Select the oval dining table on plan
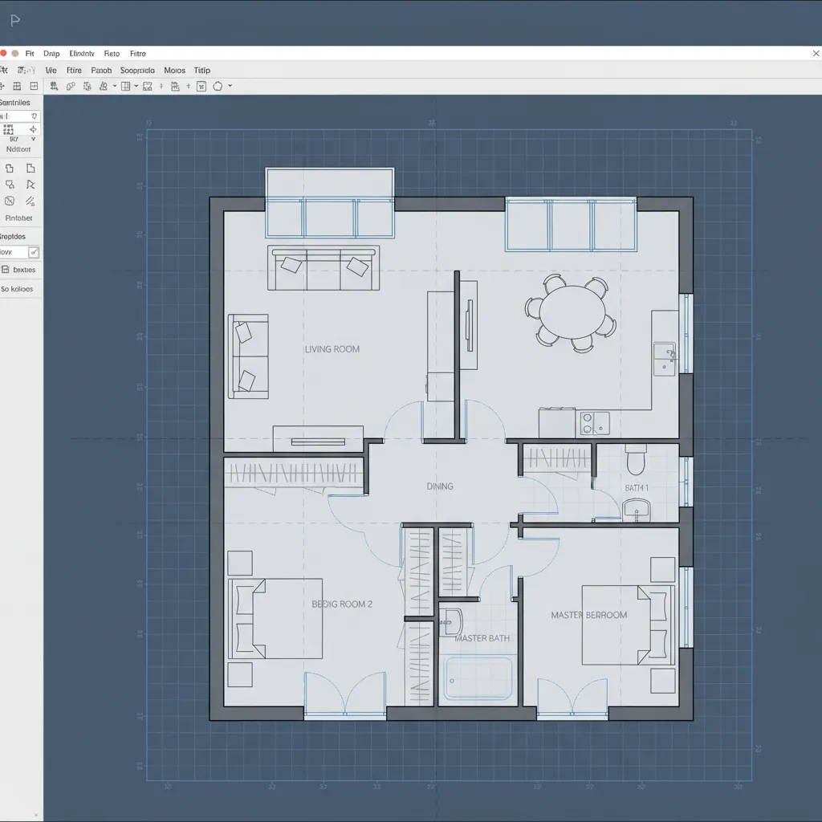Viewport: 822px width, 822px height. [x=572, y=312]
